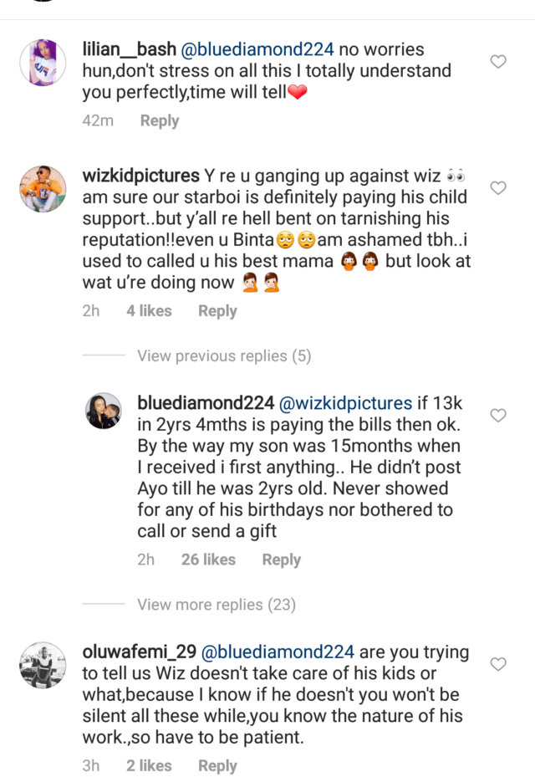The height and width of the screenshot is (777, 535).
Task: Open lilian__bash's profile picture
Action: tap(43, 62)
